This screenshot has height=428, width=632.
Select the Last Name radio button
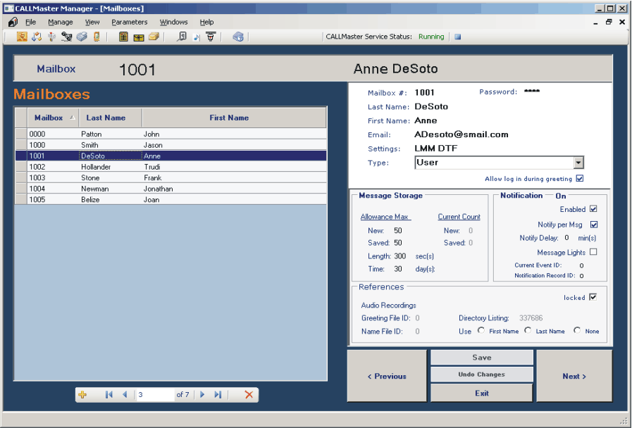(x=528, y=330)
